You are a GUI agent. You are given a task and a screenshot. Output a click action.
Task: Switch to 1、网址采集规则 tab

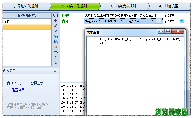click(25, 6)
